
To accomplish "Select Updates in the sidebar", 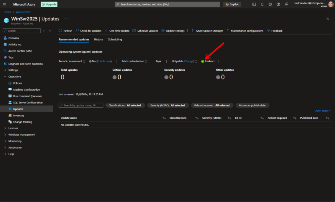I will coord(26,109).
